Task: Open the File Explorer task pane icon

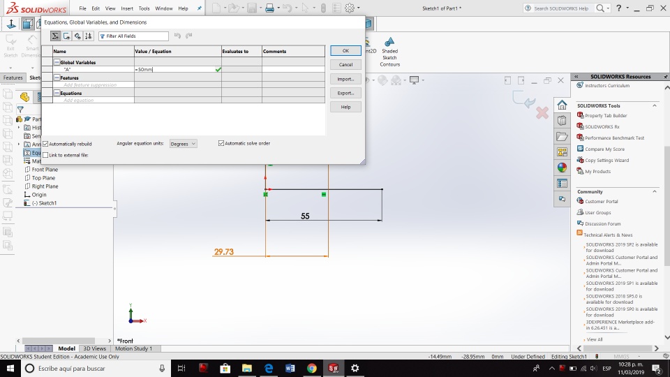Action: point(562,136)
